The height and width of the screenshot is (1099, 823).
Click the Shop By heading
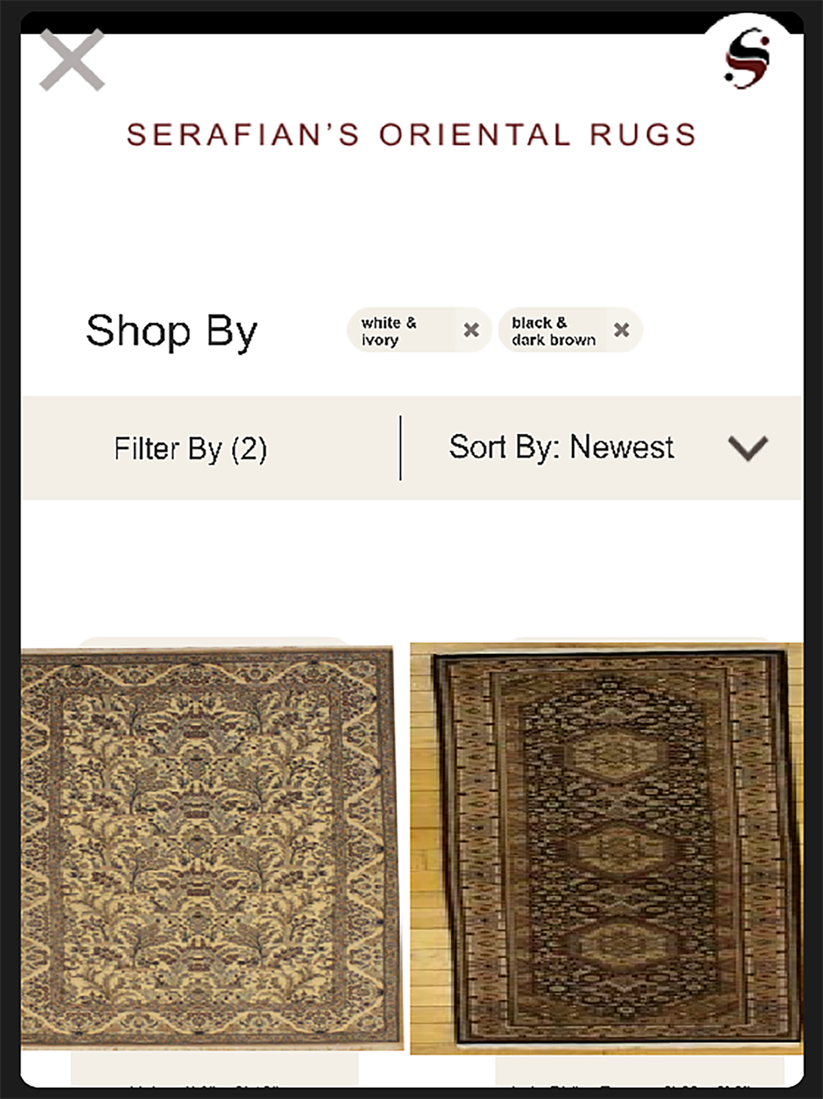(172, 331)
